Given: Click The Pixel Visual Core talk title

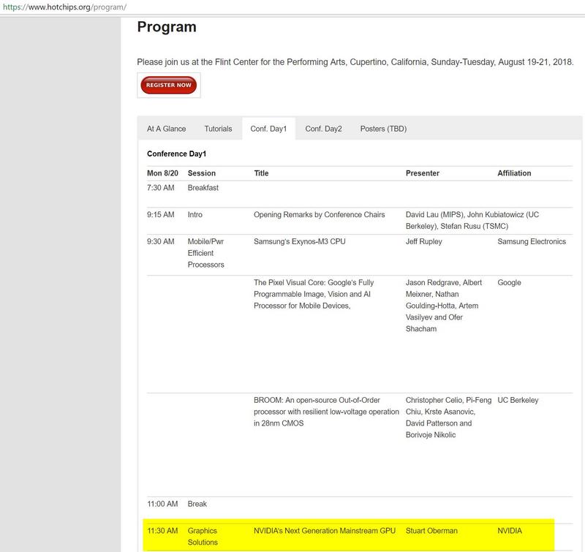Looking at the screenshot, I should [x=314, y=294].
